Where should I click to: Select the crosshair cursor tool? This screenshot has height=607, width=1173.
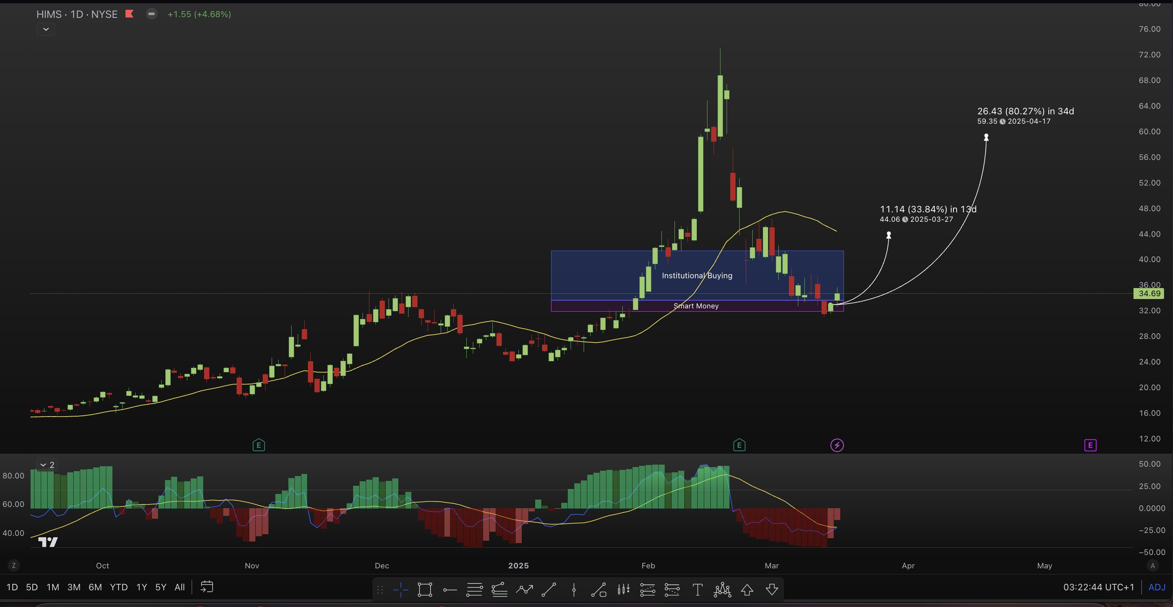401,590
